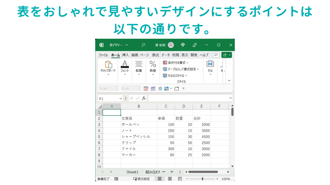Collapse the ribbon with the chevron
This screenshot has height=185, width=330.
(229, 81)
